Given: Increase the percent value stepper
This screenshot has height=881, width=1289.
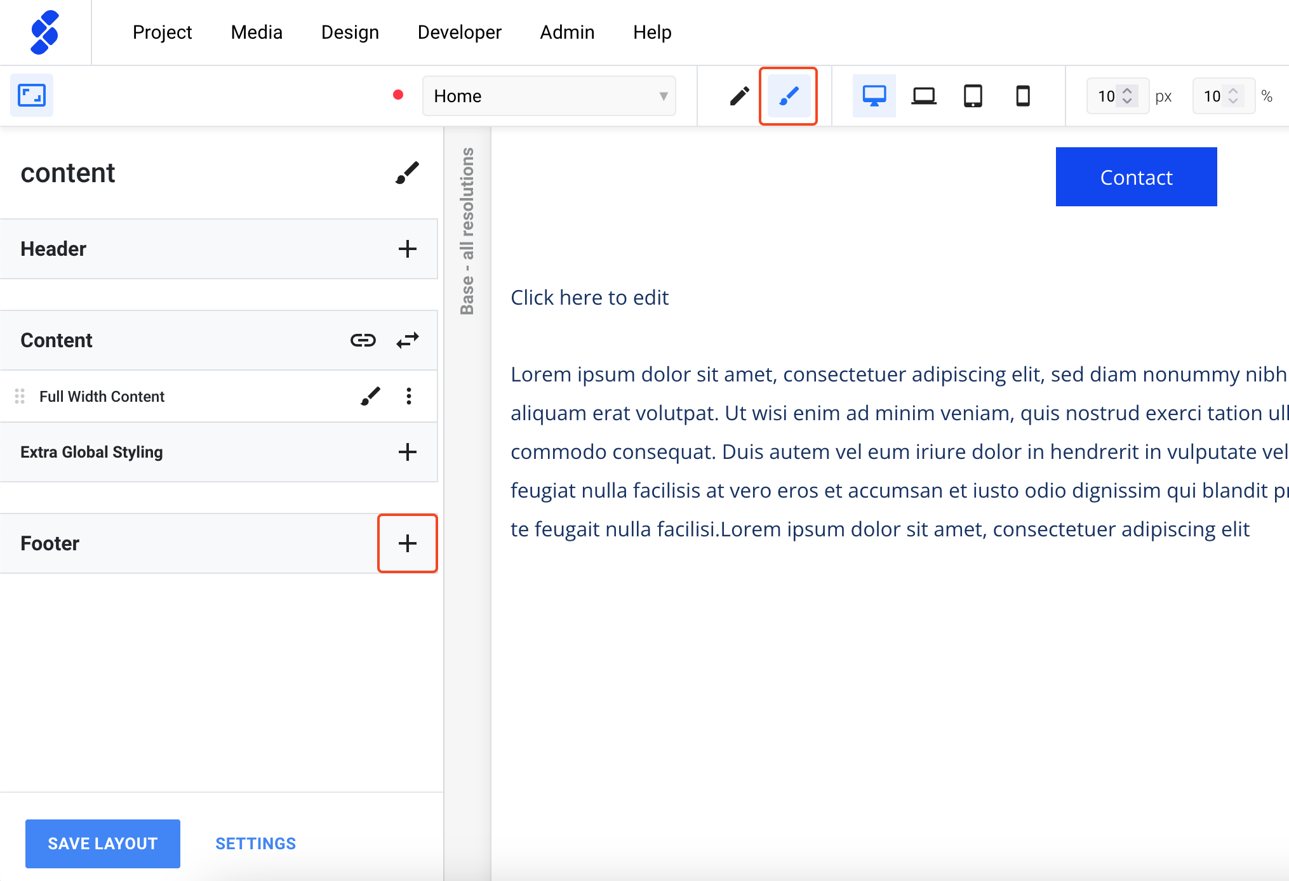Looking at the screenshot, I should 1233,91.
